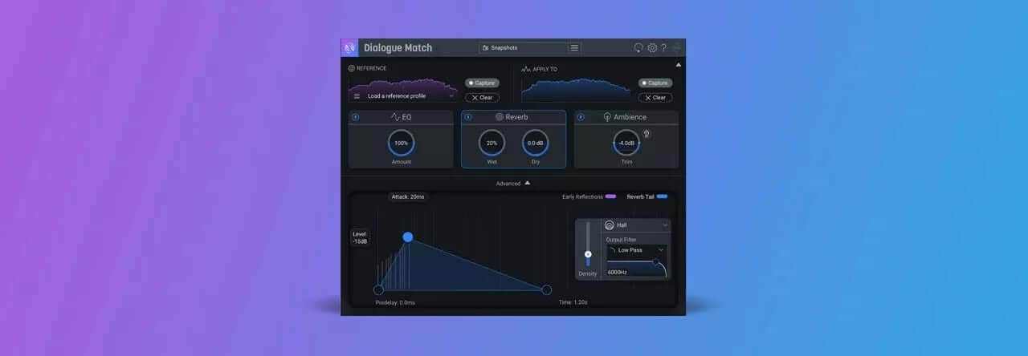Click the Apply To waveform icon

coord(526,69)
